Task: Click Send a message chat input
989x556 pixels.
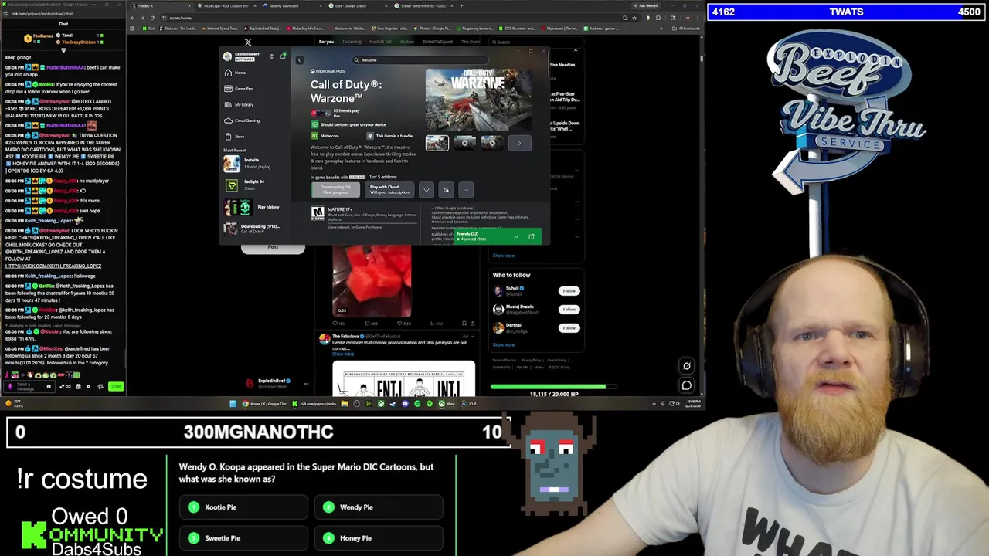Action: click(x=29, y=386)
